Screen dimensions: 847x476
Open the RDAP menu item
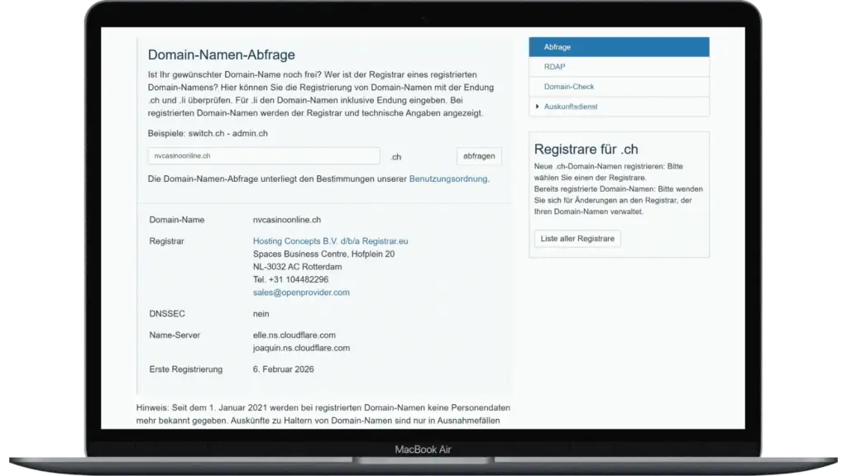point(619,67)
